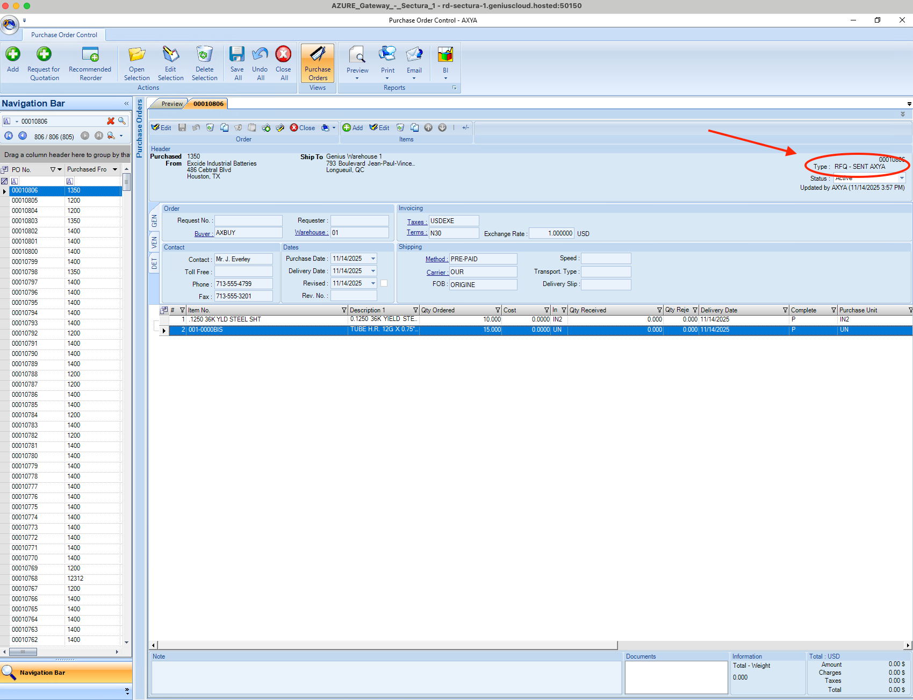Click the Email report icon
Image resolution: width=913 pixels, height=700 pixels.
[414, 55]
